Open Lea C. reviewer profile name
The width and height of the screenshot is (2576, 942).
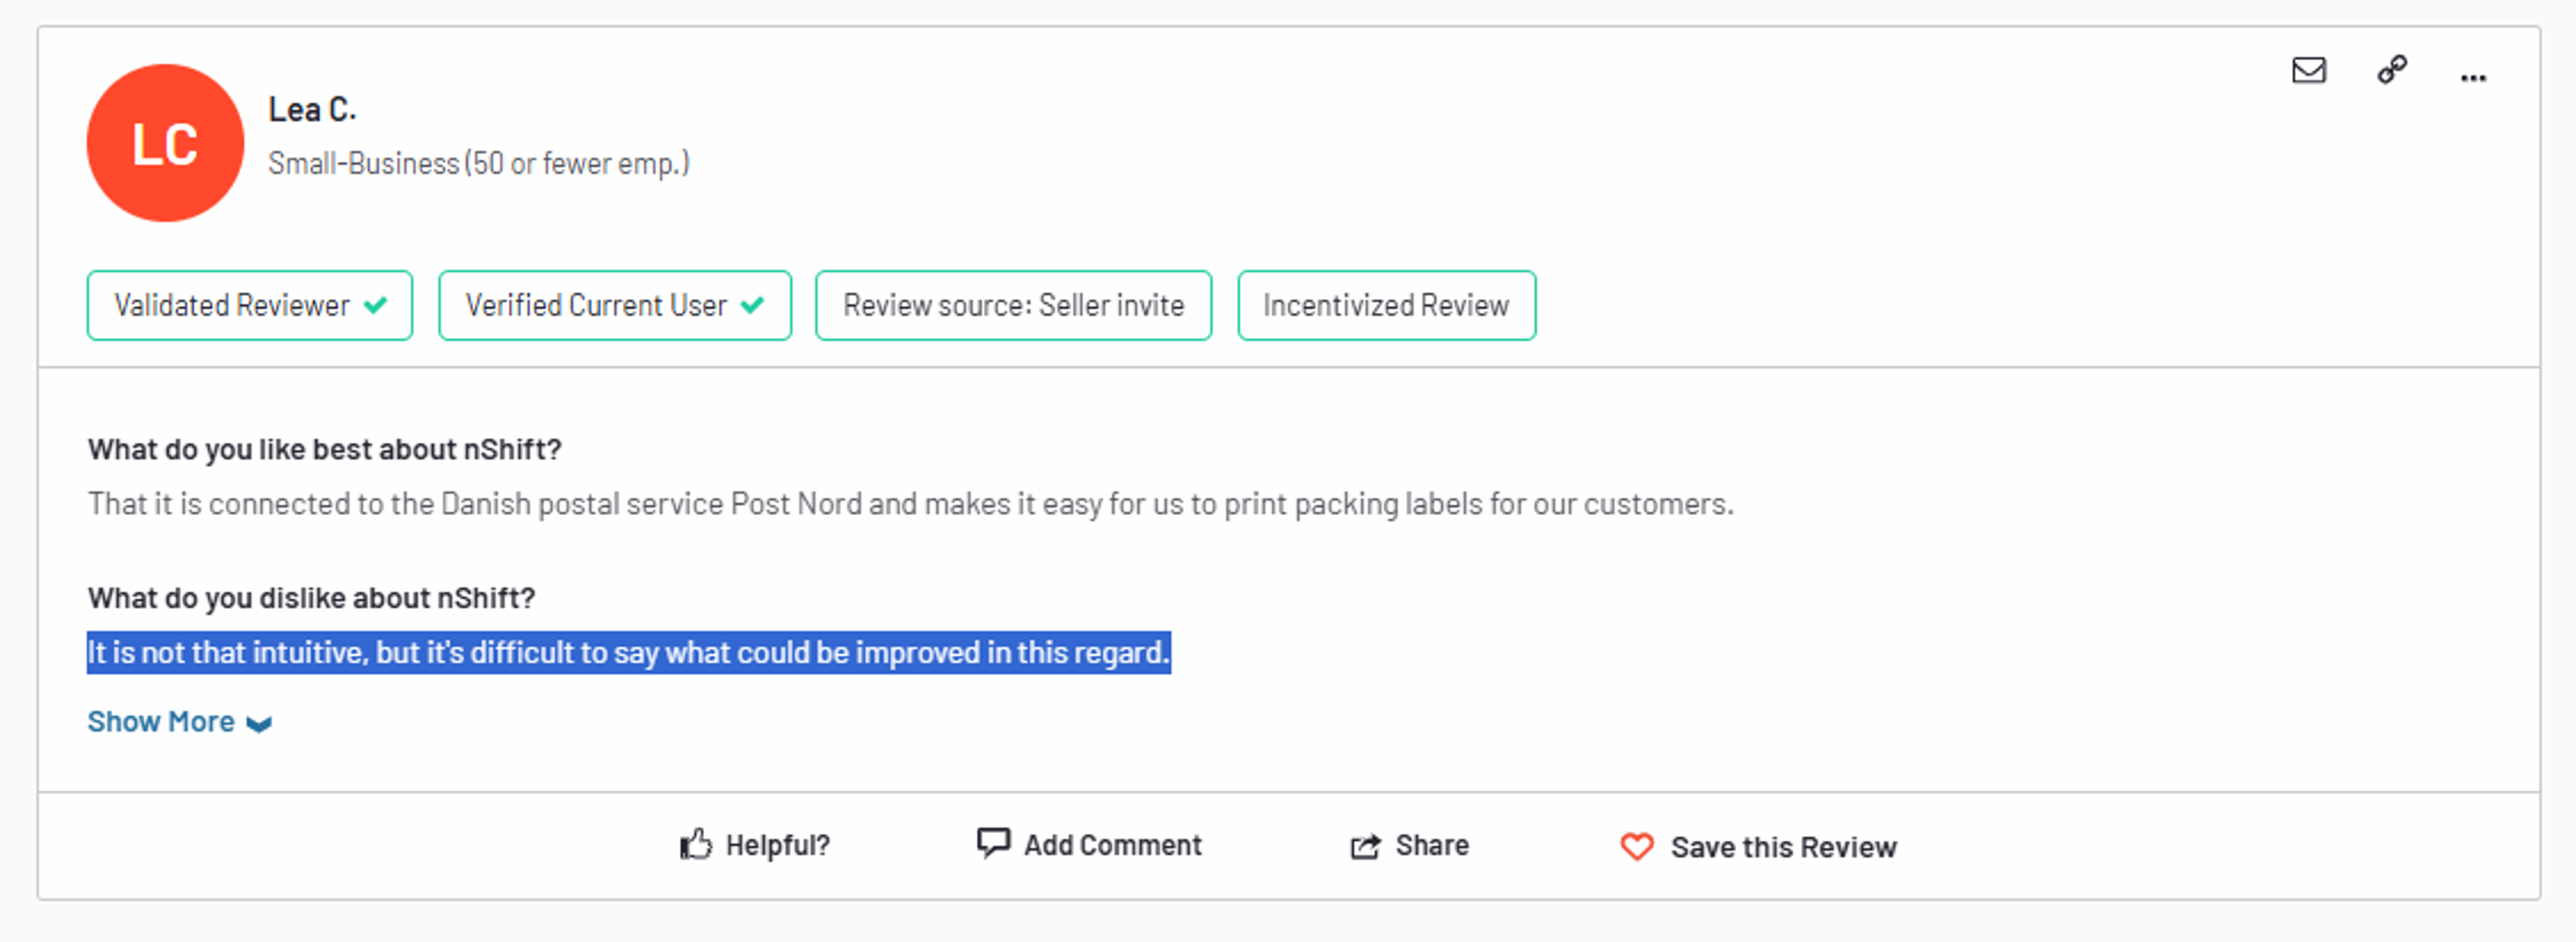(312, 109)
